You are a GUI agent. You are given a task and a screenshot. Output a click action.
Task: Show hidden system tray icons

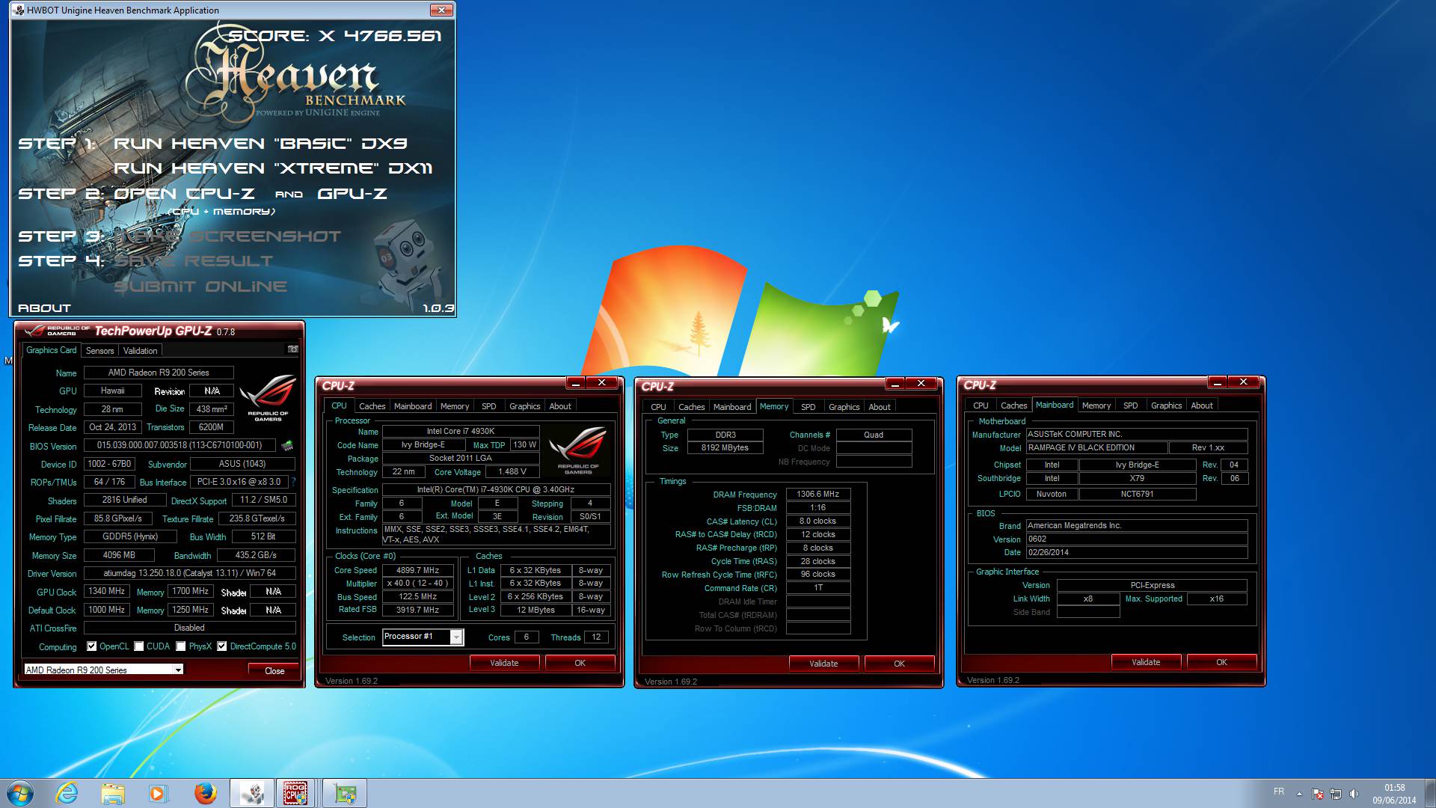pos(1299,793)
